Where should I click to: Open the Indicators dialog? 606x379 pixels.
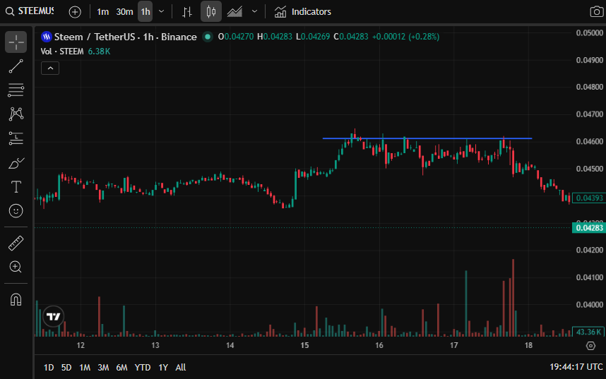pyautogui.click(x=302, y=12)
